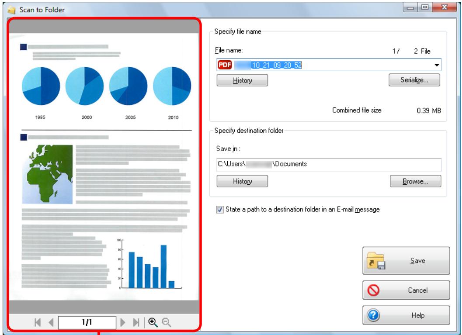
Task: Close the Scan to Folder window
Action: click(x=444, y=7)
